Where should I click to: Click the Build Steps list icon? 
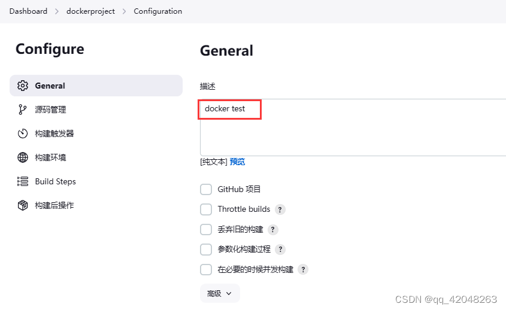click(x=23, y=181)
